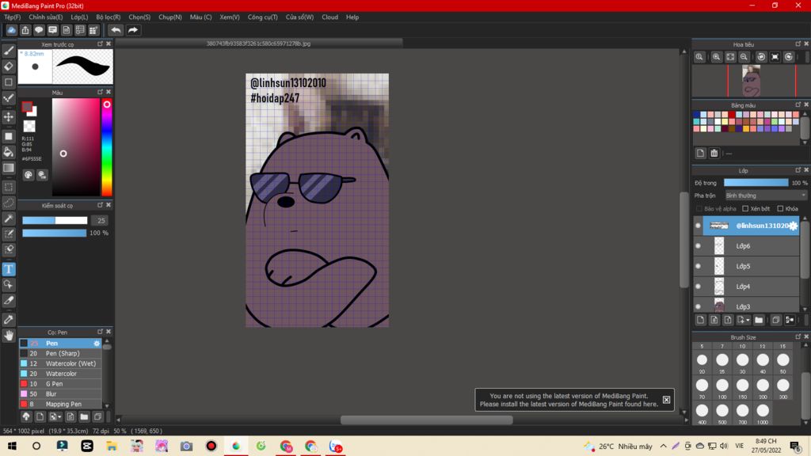Select the Magic Wand tool
The height and width of the screenshot is (456, 811).
pos(9,218)
